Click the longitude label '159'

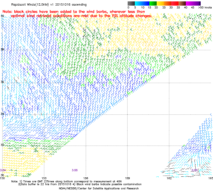(x=128, y=178)
